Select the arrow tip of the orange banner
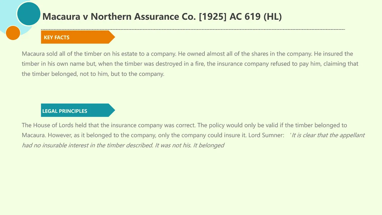The width and height of the screenshot is (382, 215). 112,37
